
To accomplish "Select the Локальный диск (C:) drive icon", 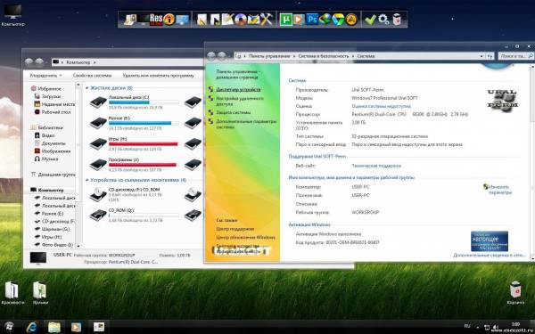I will click(98, 102).
